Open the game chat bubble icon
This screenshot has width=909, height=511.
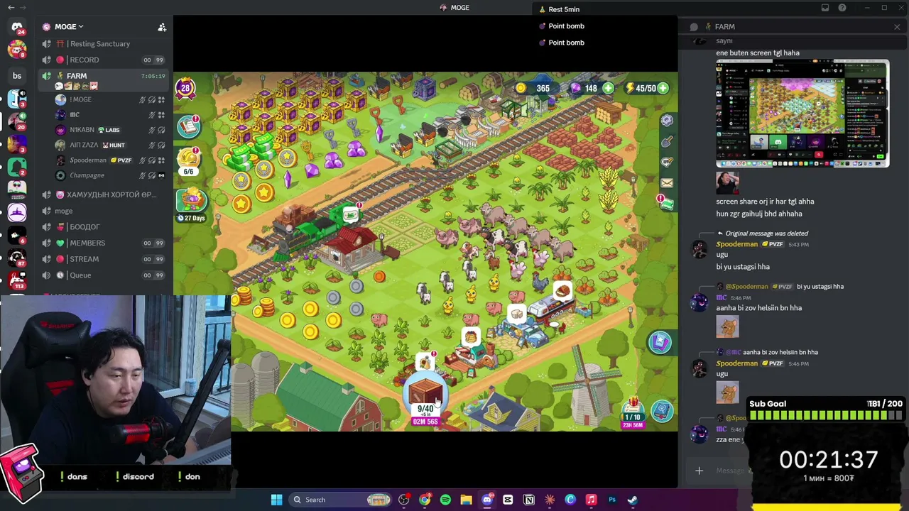tap(667, 163)
